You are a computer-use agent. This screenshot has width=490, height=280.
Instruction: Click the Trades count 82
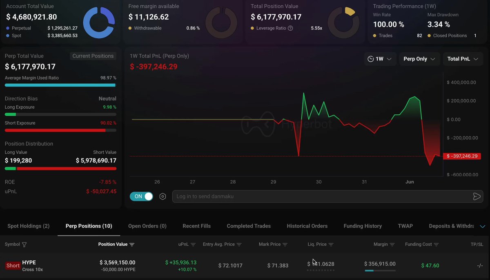[x=419, y=36]
